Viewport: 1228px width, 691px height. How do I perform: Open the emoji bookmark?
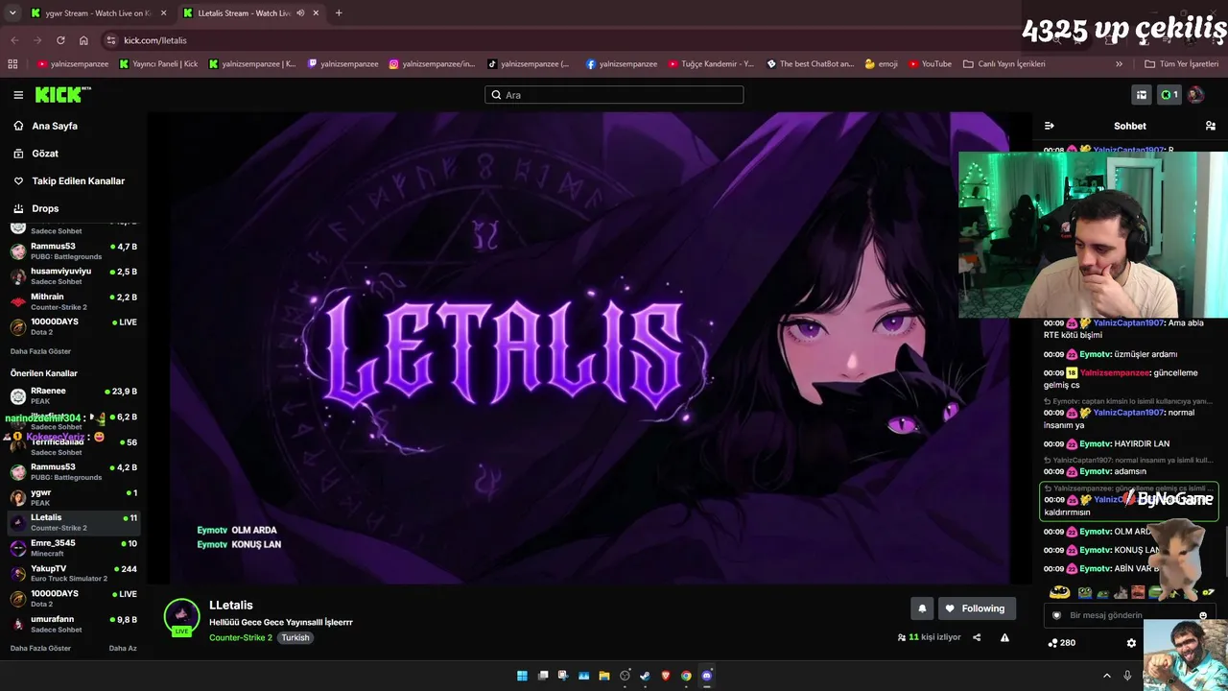click(881, 64)
